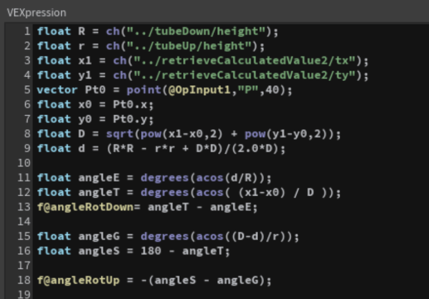Viewport: 429px width, 299px height.
Task: Click line number 1 in the gutter
Action: click(x=27, y=31)
